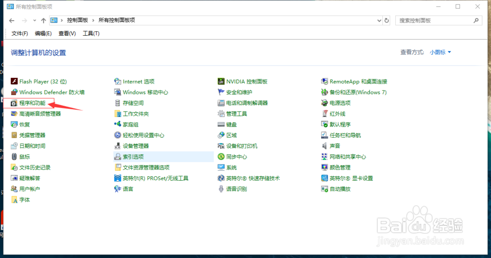Open the Internet 选项 icon
The height and width of the screenshot is (258, 491).
tap(117, 82)
